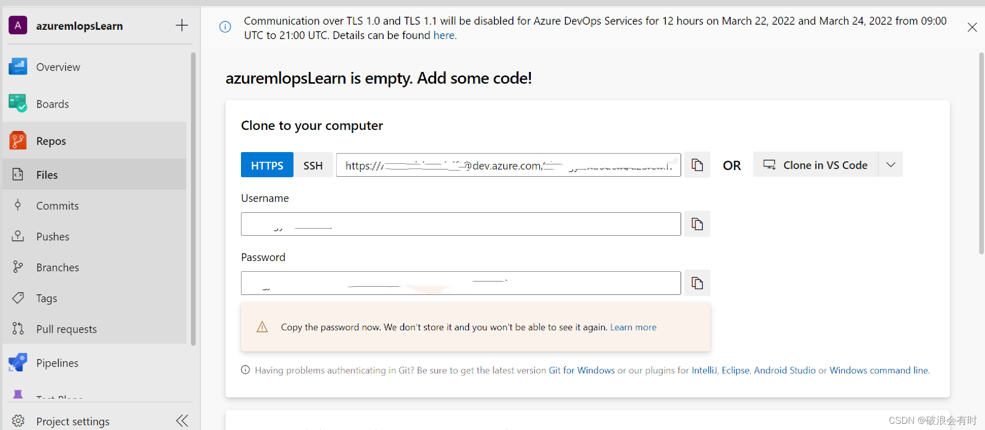Viewport: 985px width, 430px height.
Task: Open the IntelliJ plugin link
Action: [x=704, y=370]
